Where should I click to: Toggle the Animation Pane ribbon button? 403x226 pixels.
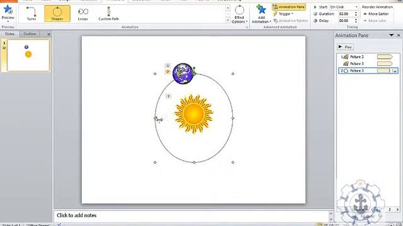(x=289, y=7)
